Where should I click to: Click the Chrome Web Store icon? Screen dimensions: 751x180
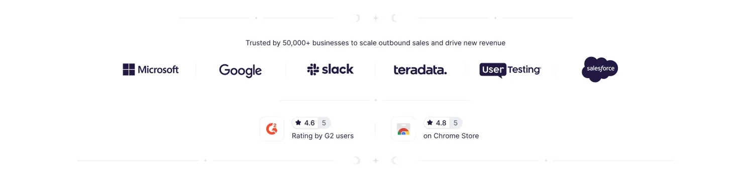(403, 129)
